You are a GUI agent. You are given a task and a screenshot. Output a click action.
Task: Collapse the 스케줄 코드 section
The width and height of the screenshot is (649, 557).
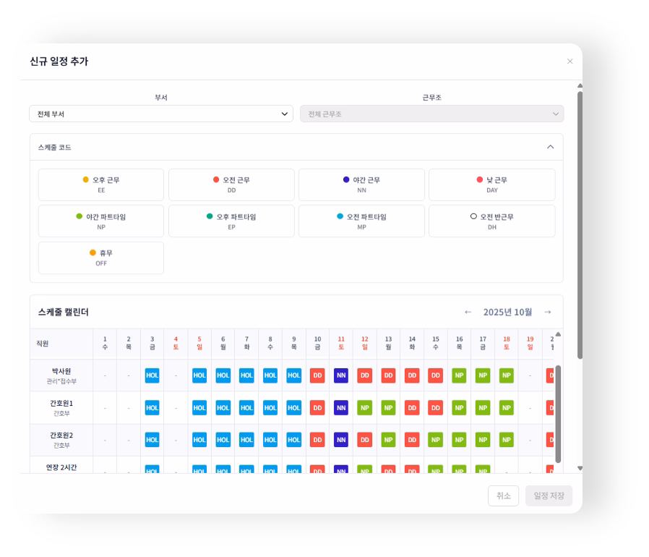[550, 147]
